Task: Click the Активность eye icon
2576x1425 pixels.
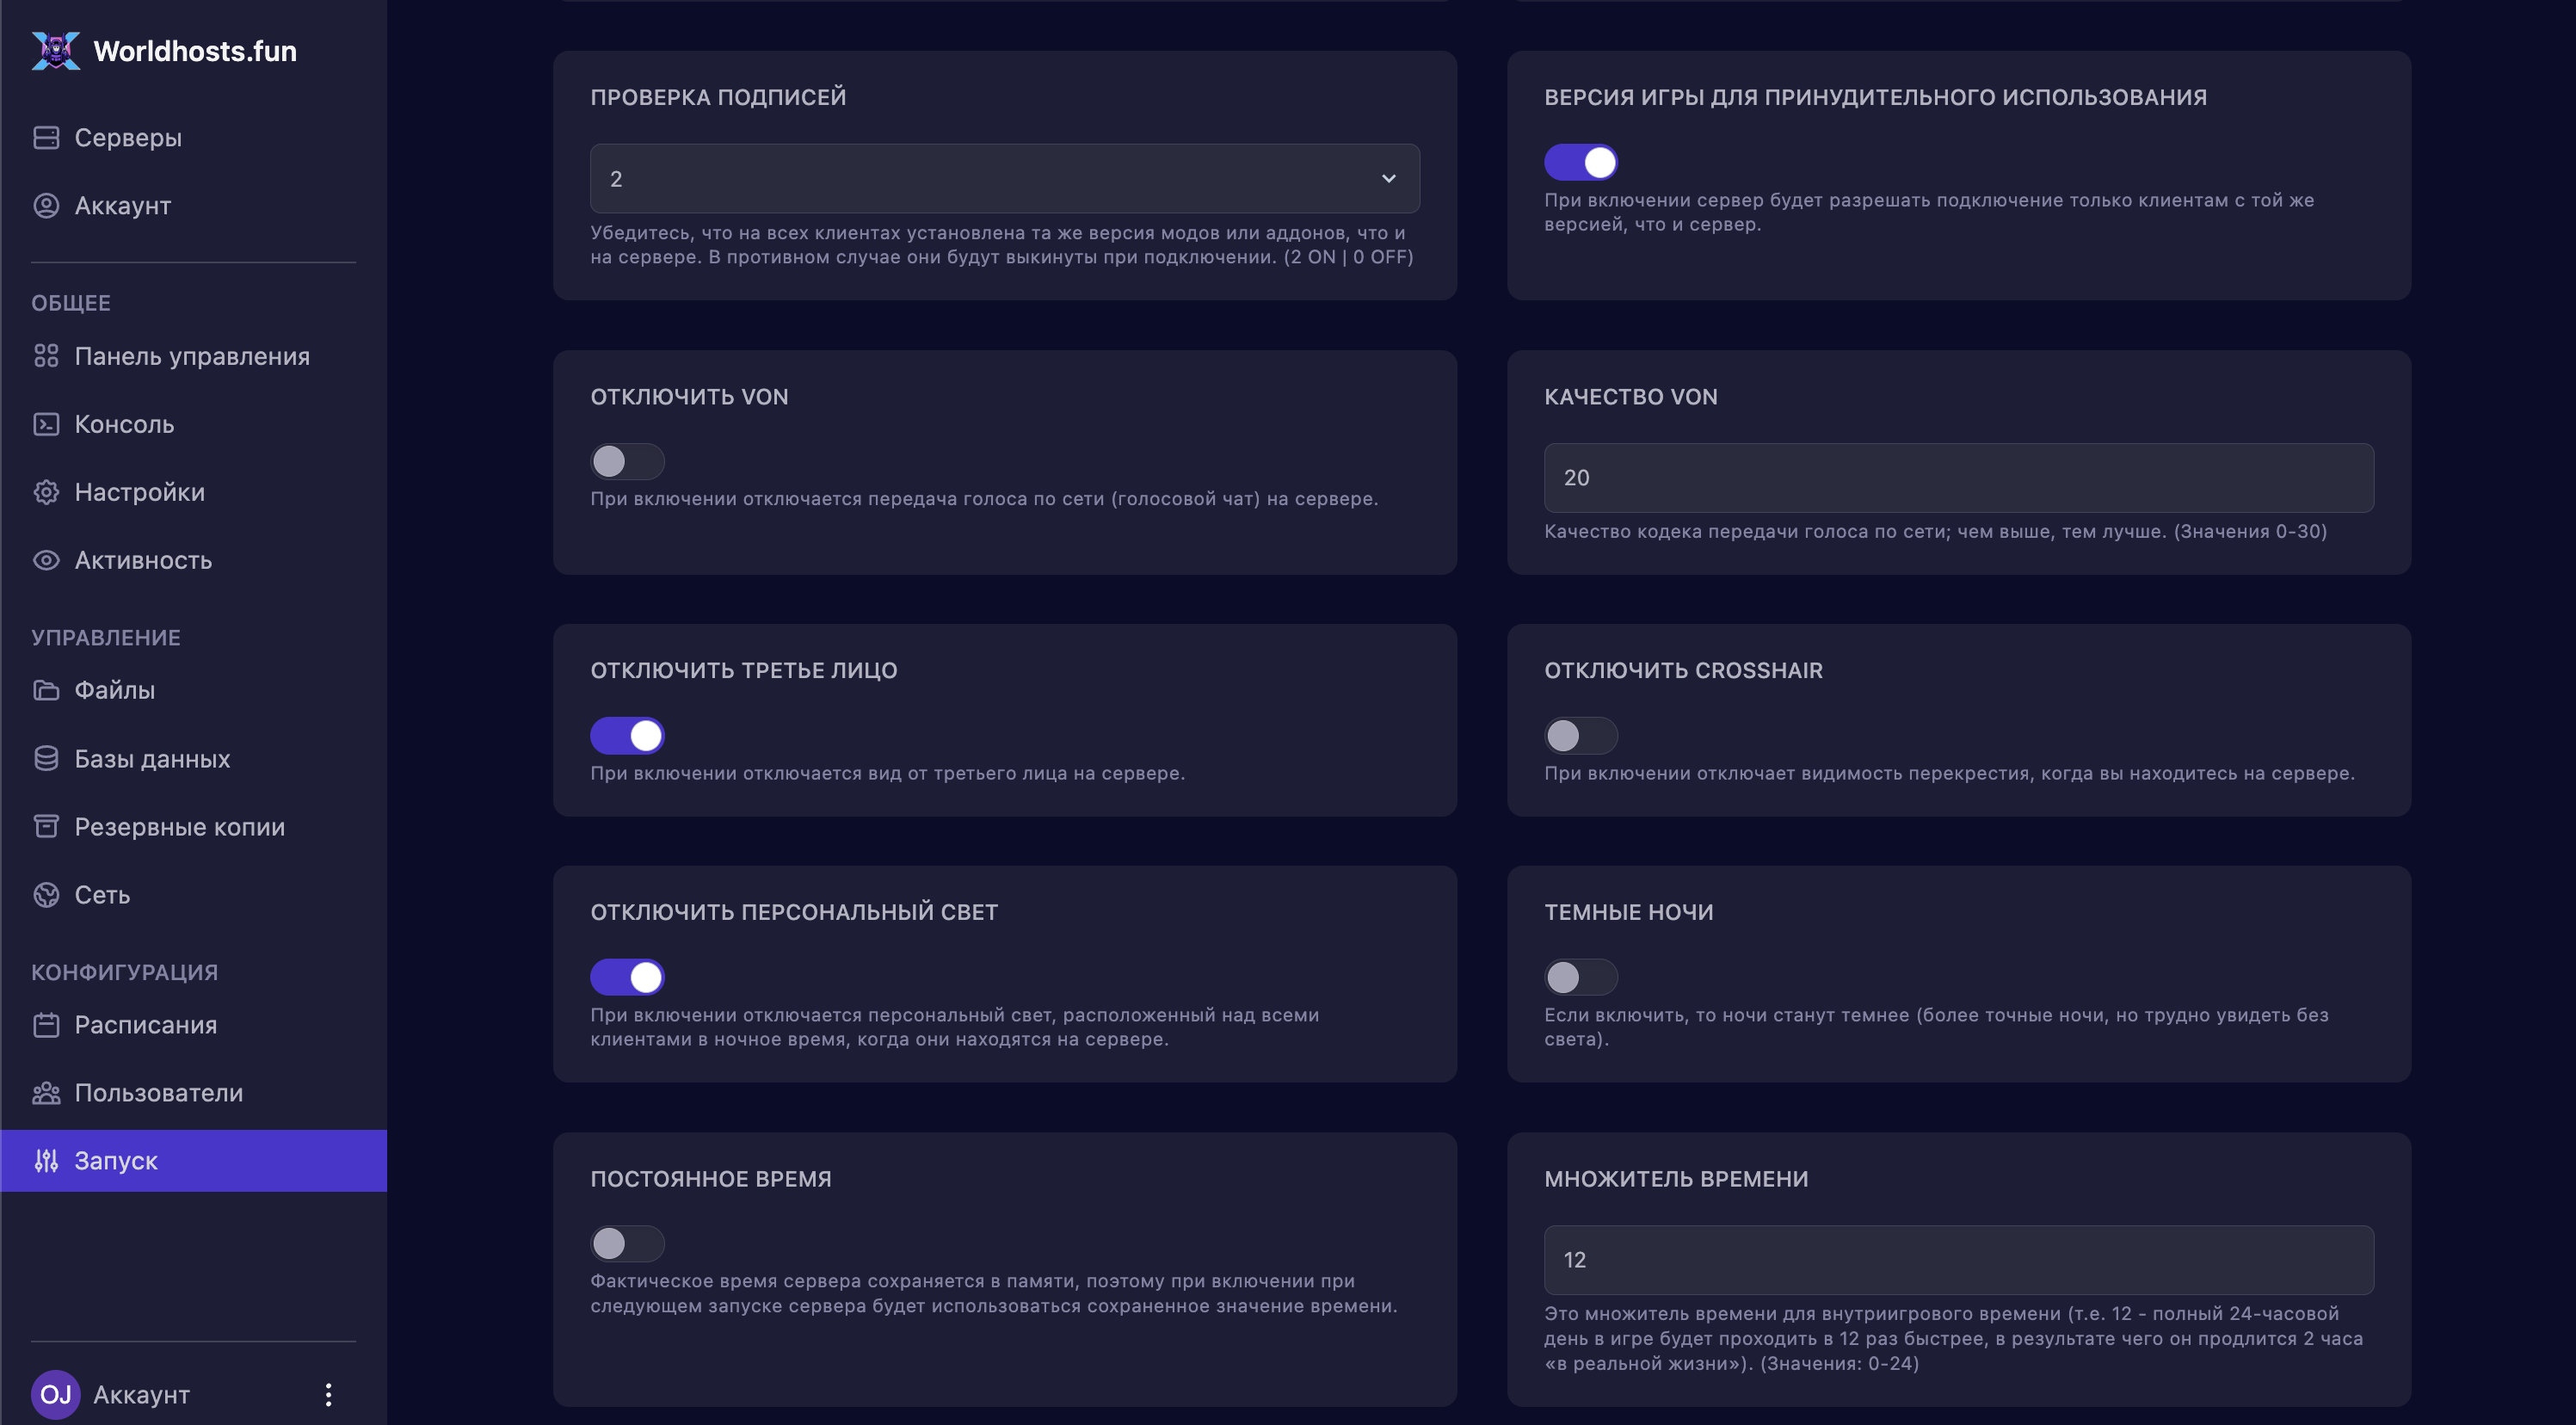Action: point(46,560)
